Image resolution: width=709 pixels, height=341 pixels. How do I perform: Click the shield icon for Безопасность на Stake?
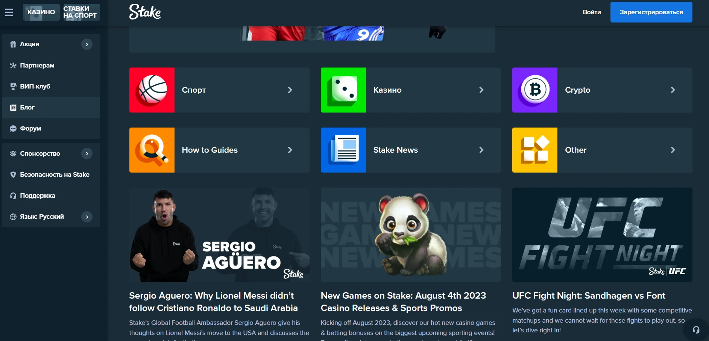click(13, 174)
